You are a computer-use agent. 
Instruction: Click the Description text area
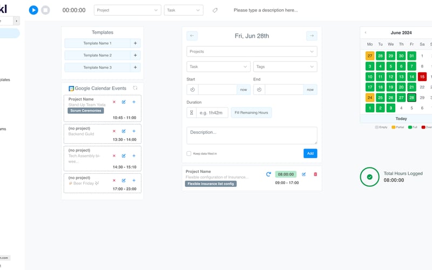tap(252, 136)
